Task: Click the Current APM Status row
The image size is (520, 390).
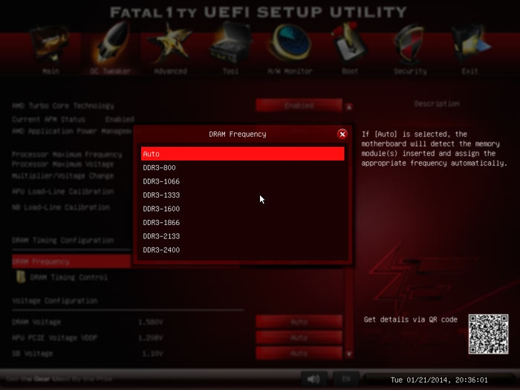Action: coord(73,120)
